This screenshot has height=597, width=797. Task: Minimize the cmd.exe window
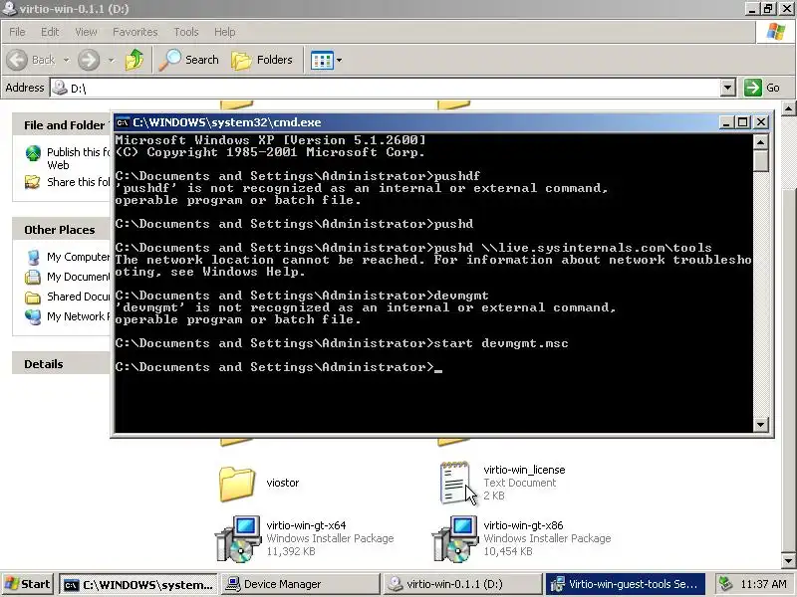[x=727, y=122]
